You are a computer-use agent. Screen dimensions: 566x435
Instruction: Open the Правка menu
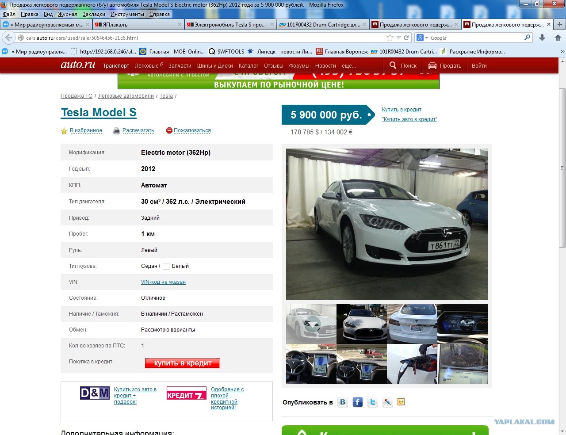click(30, 14)
